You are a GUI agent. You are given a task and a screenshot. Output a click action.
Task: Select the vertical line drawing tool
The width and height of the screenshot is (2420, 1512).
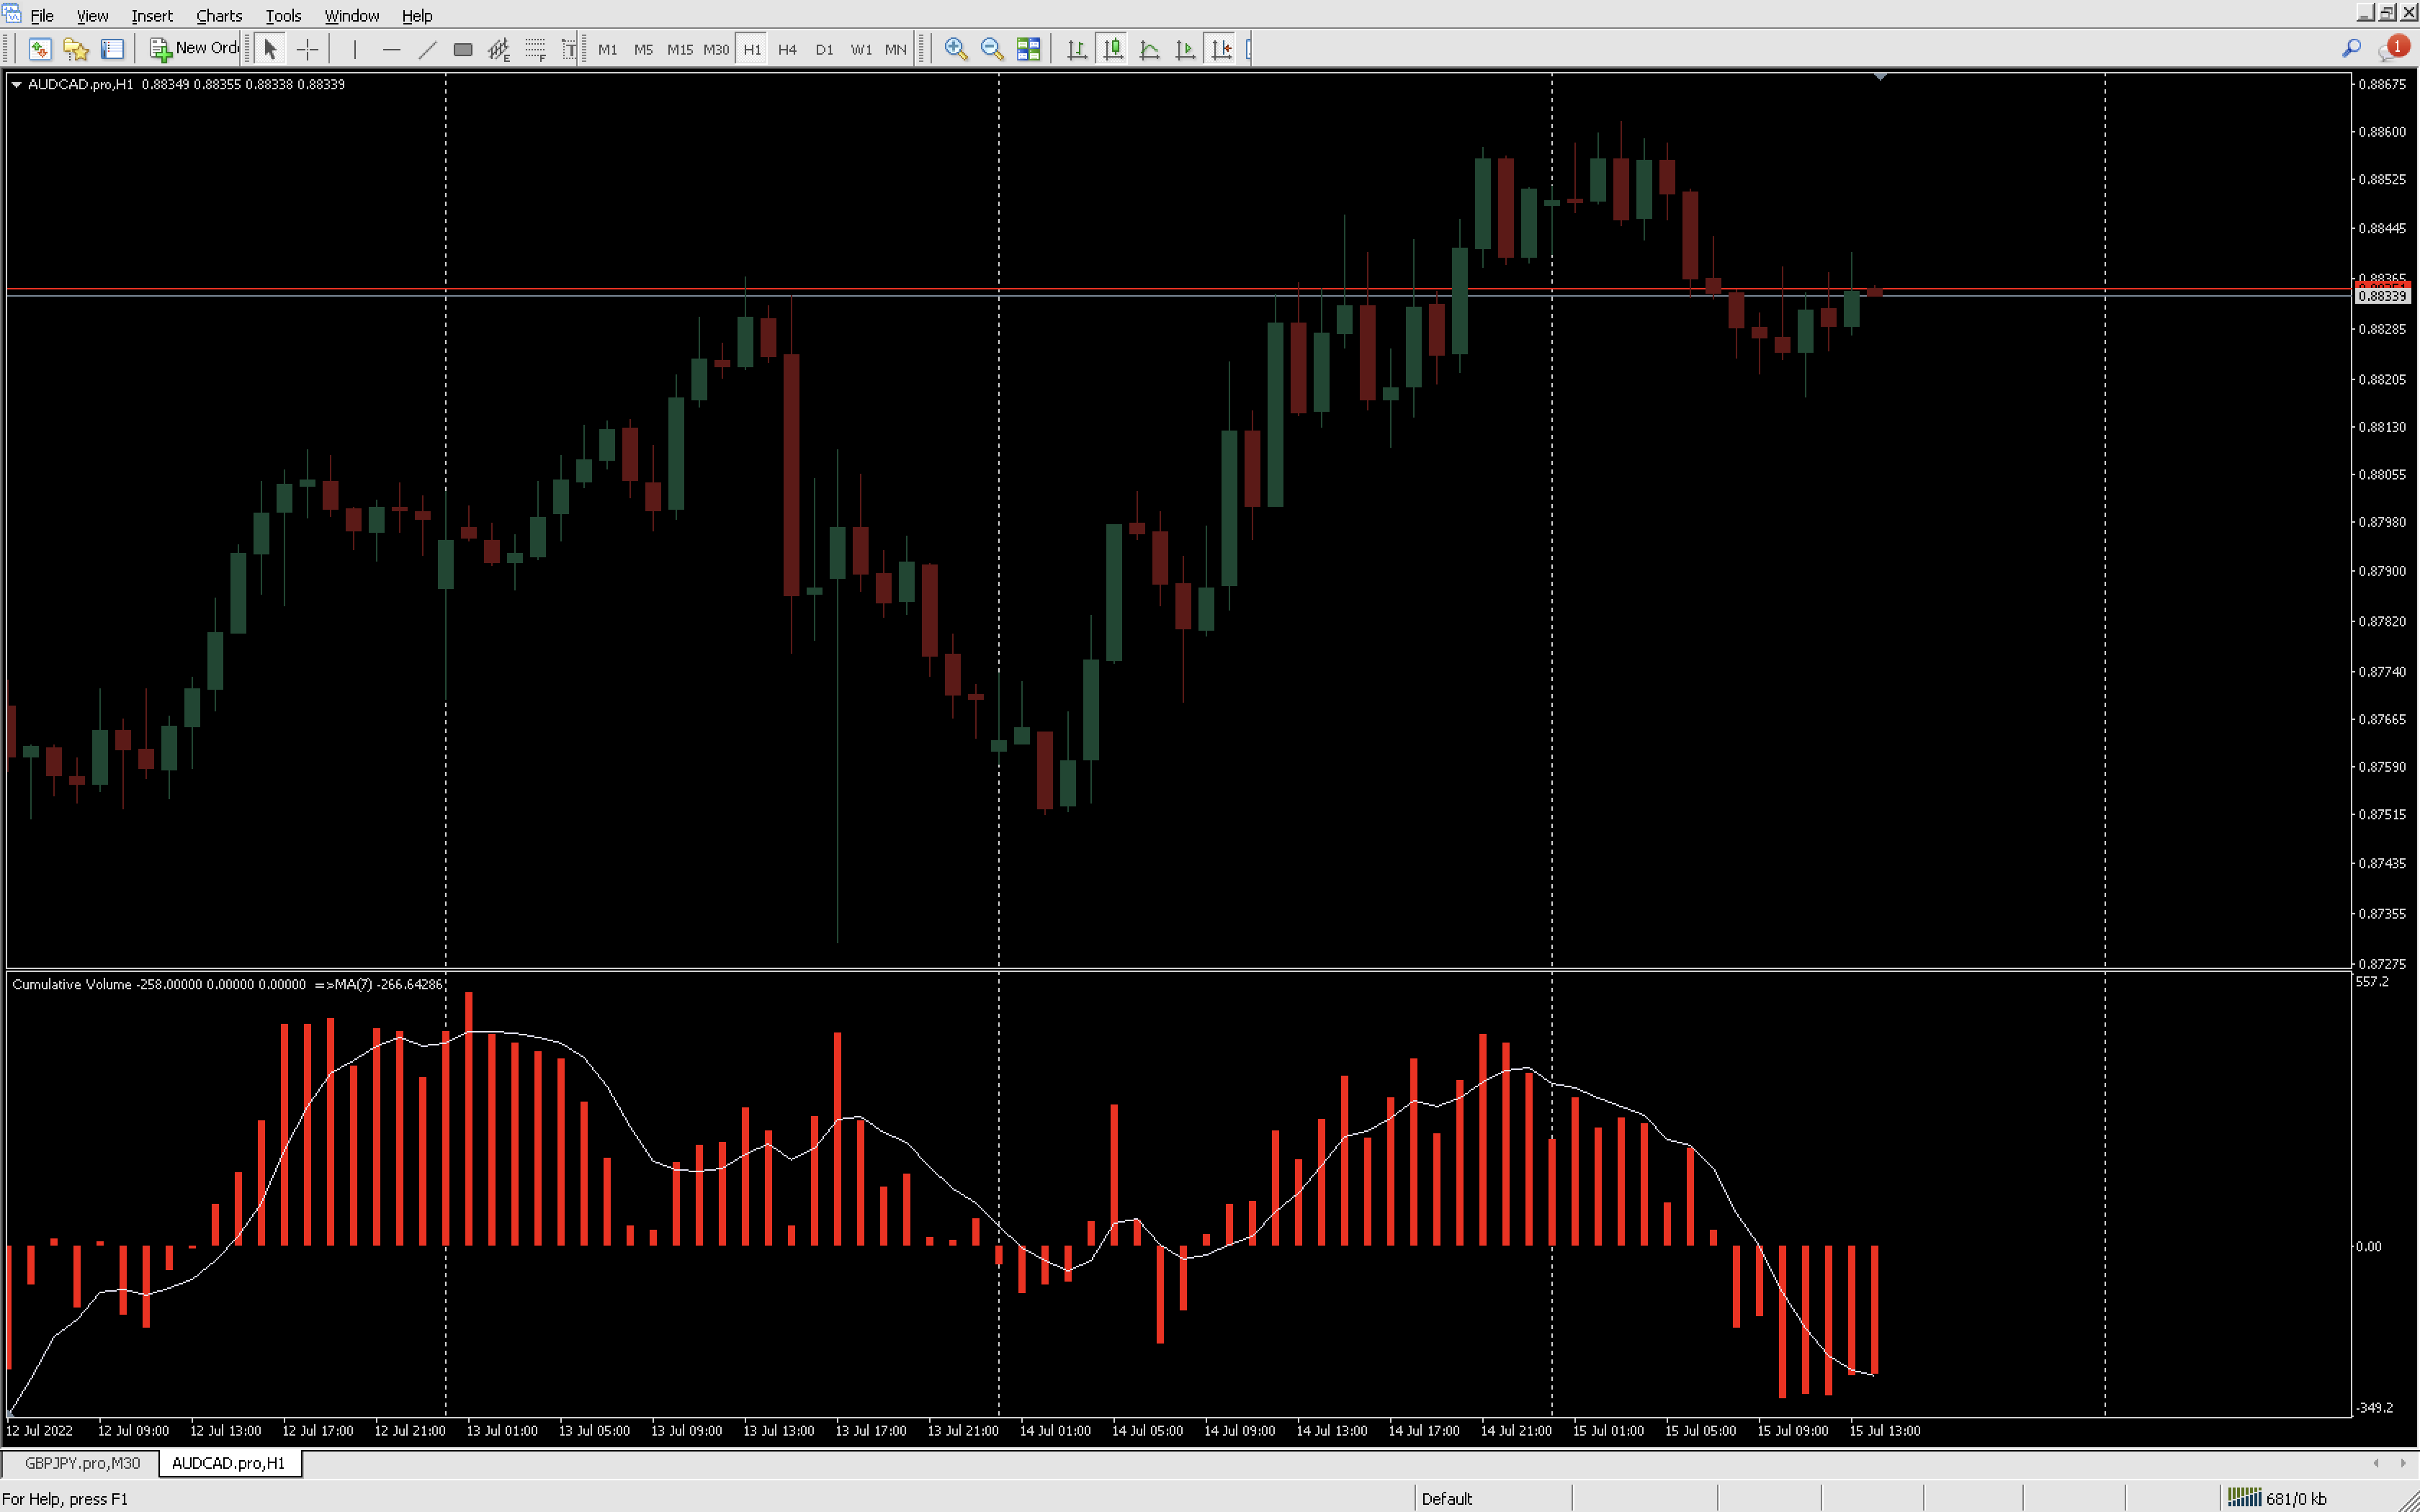[x=355, y=49]
